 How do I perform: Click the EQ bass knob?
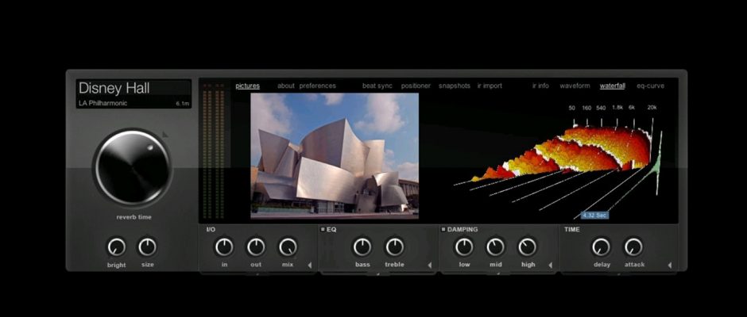click(362, 247)
